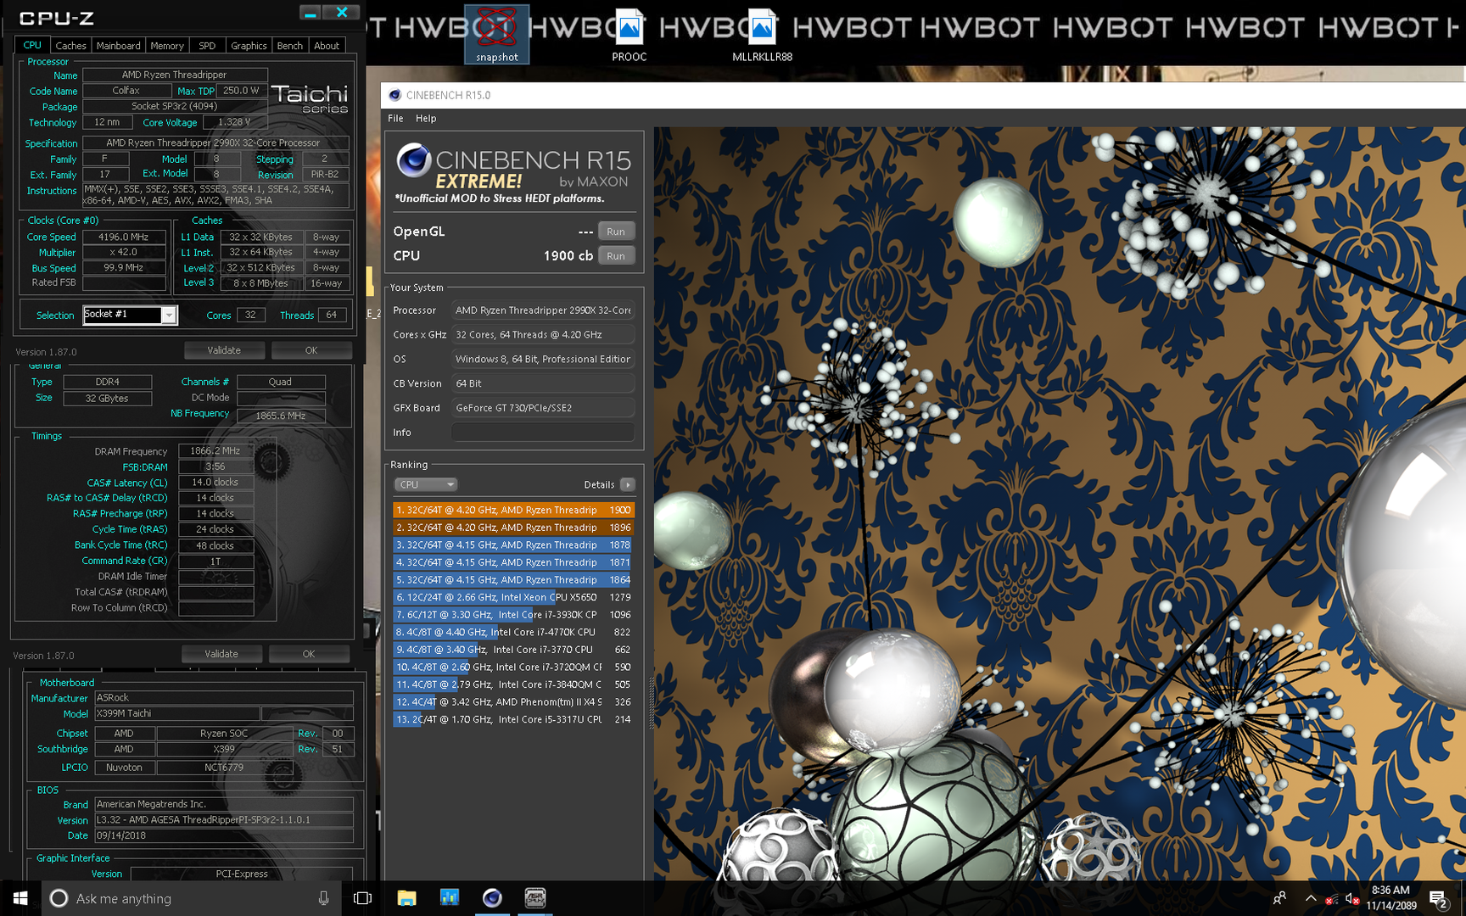Image resolution: width=1466 pixels, height=916 pixels.
Task: Click the DRAM Frequency 1866.2 MHz value
Action: [x=215, y=451]
